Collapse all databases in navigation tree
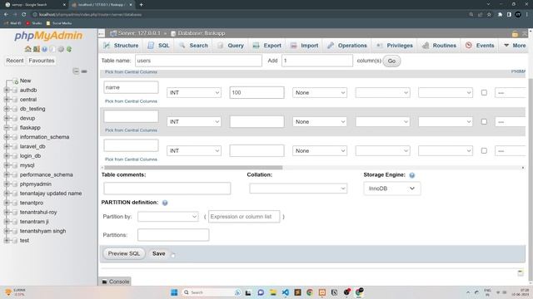The width and height of the screenshot is (533, 299). (x=76, y=71)
